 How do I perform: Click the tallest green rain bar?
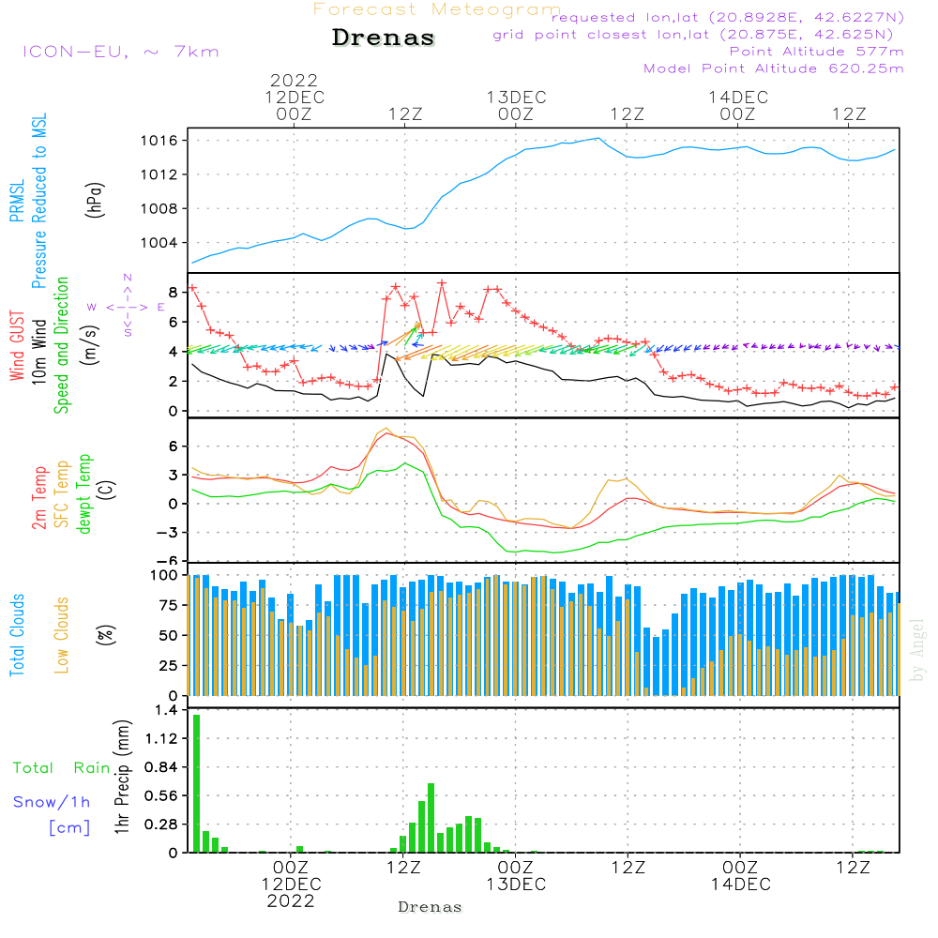197,782
